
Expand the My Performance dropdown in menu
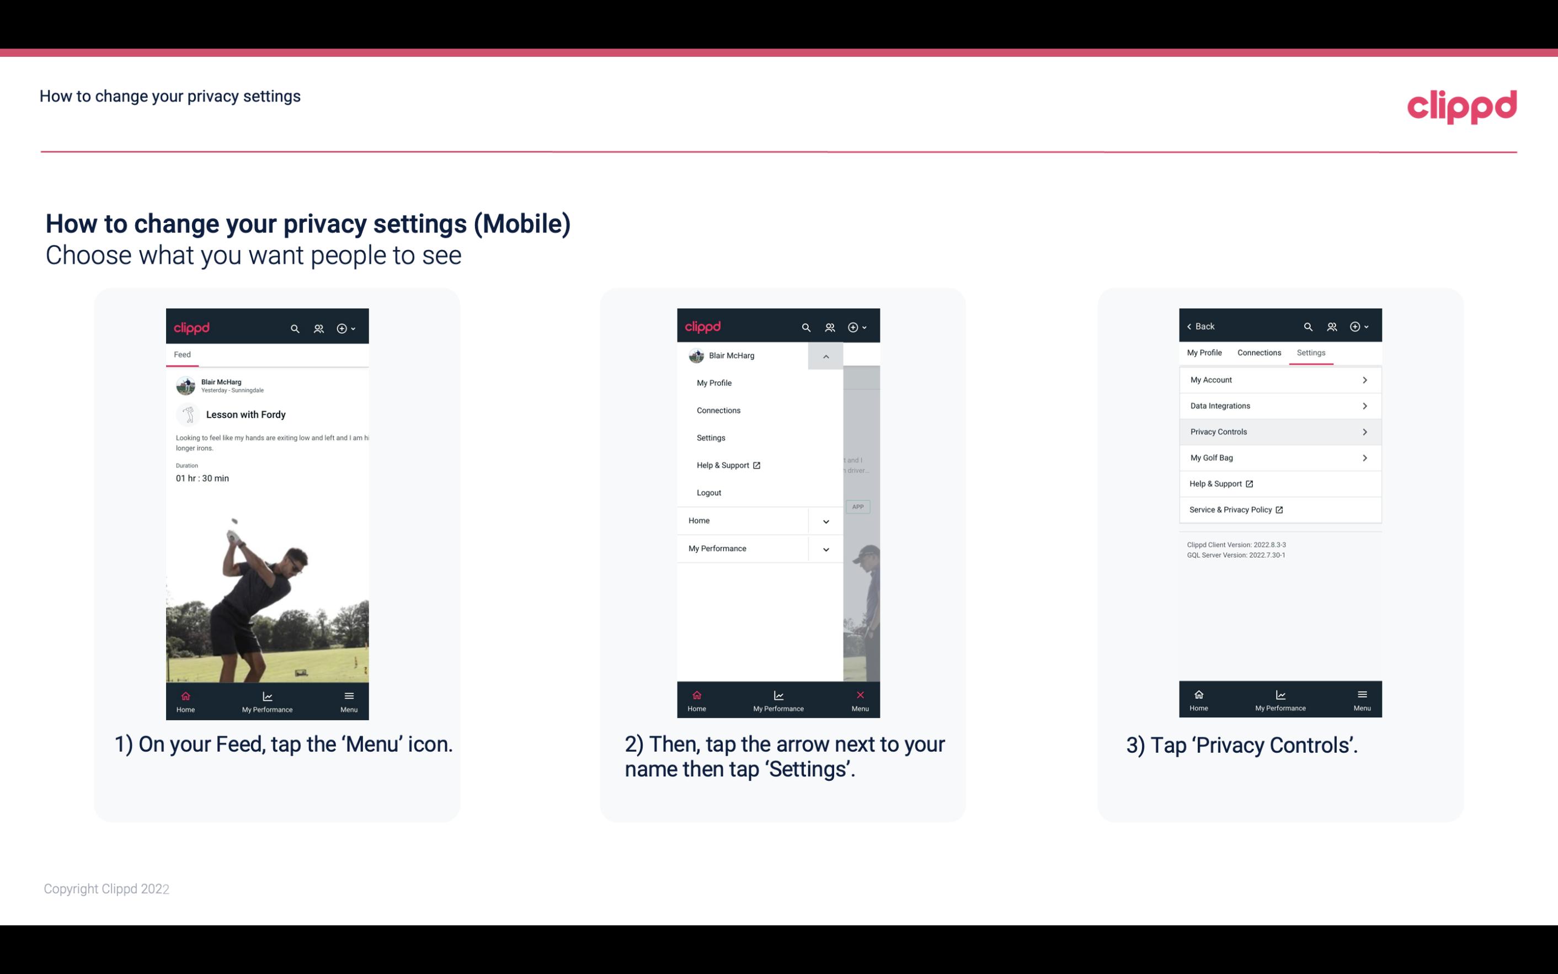point(825,547)
